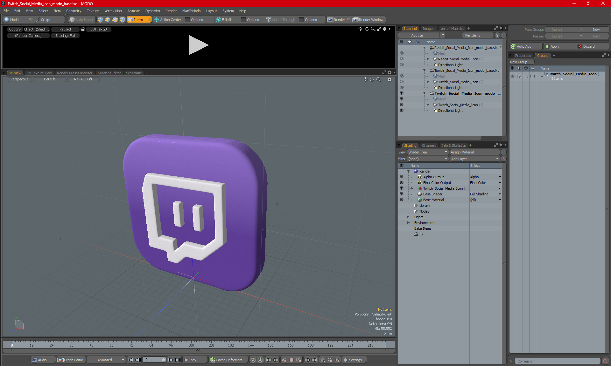Toggle visibility of Alpha Output layer
This screenshot has height=366, width=611.
coord(401,177)
